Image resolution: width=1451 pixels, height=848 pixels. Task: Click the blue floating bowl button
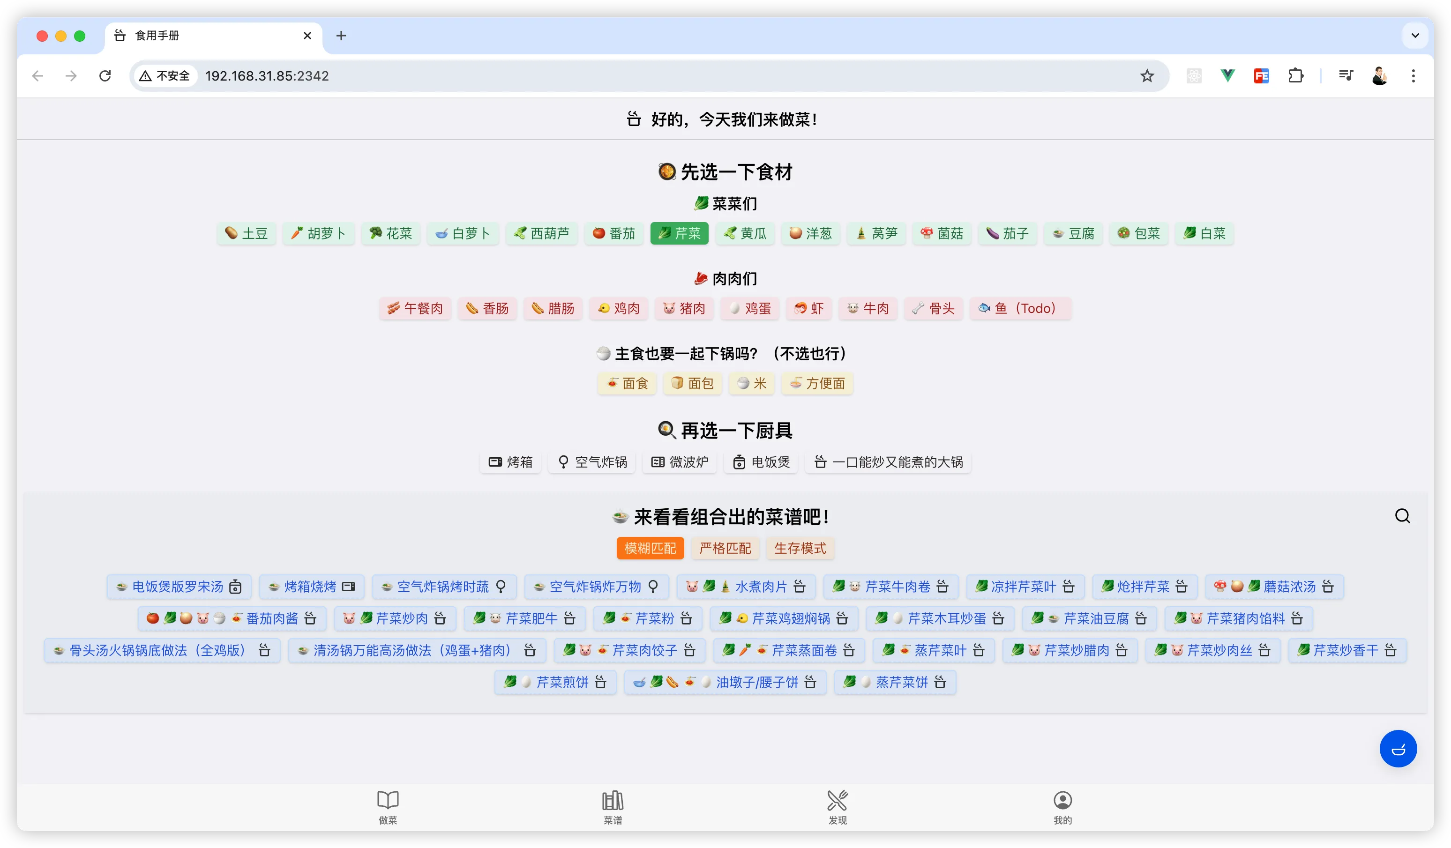coord(1398,748)
